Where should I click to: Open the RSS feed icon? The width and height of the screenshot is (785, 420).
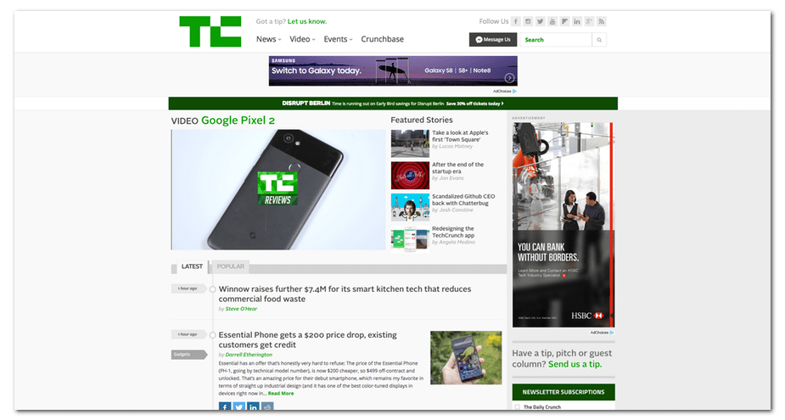pyautogui.click(x=601, y=21)
